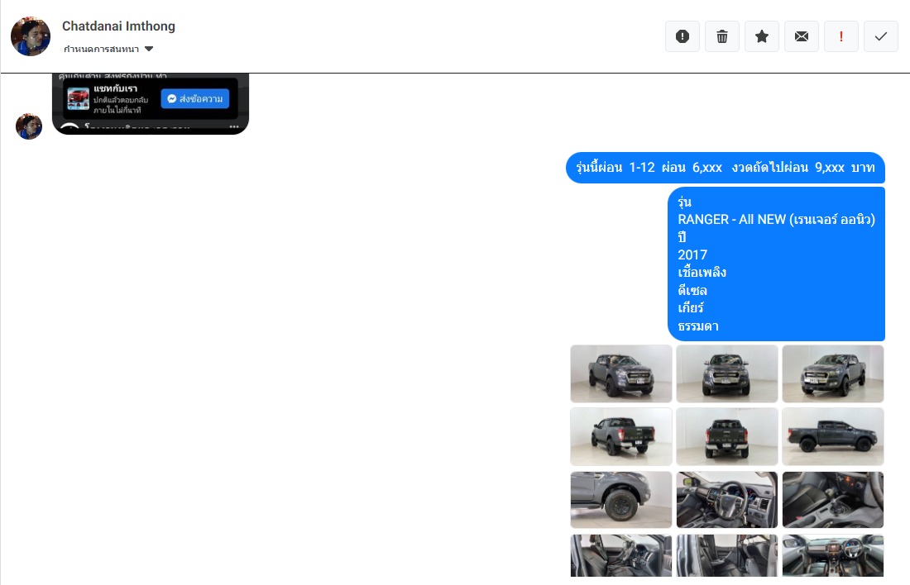Screen dimensions: 910x585
Task: Open bottom row right dashboard photo
Action: [x=833, y=555]
